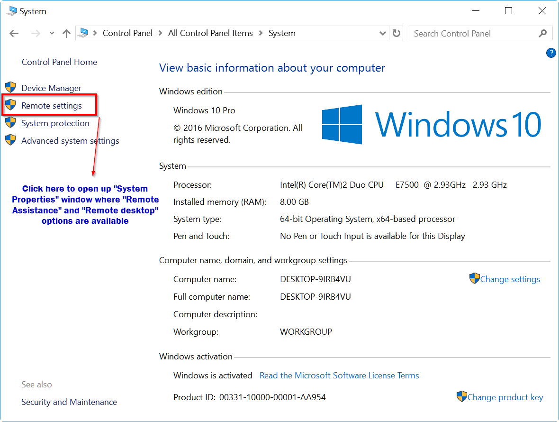559x422 pixels.
Task: Click the Device Manager shield icon
Action: [10, 87]
